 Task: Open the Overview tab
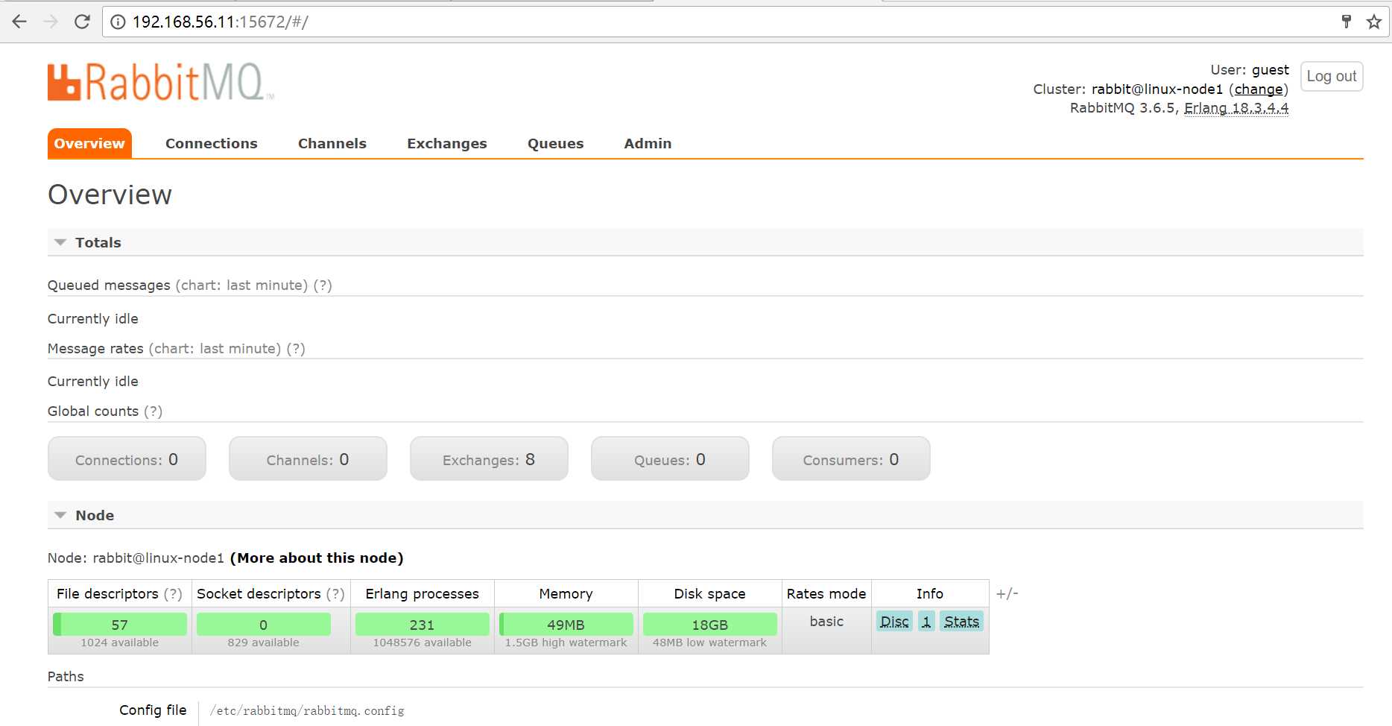[89, 143]
